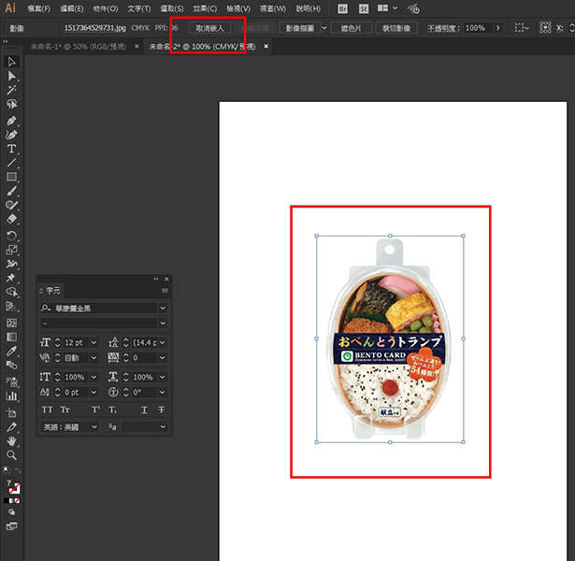Choose the Width tool
This screenshot has width=575, height=561.
12,264
